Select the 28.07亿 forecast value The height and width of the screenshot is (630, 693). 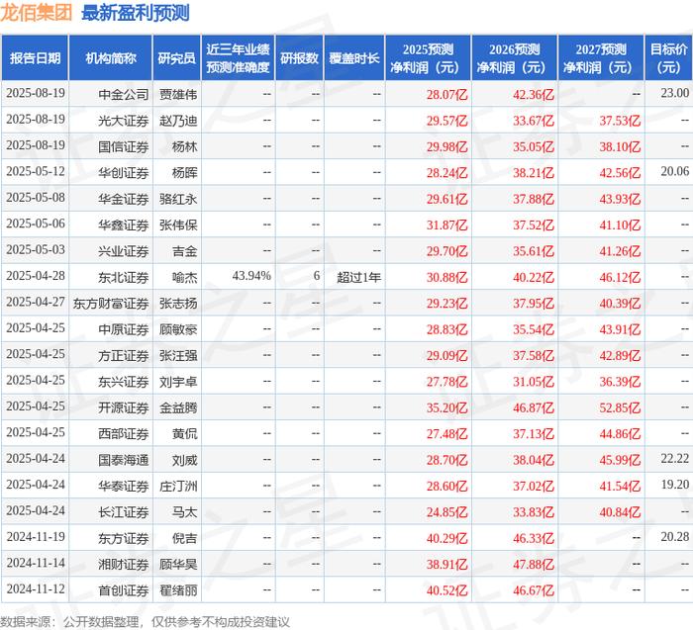(446, 94)
